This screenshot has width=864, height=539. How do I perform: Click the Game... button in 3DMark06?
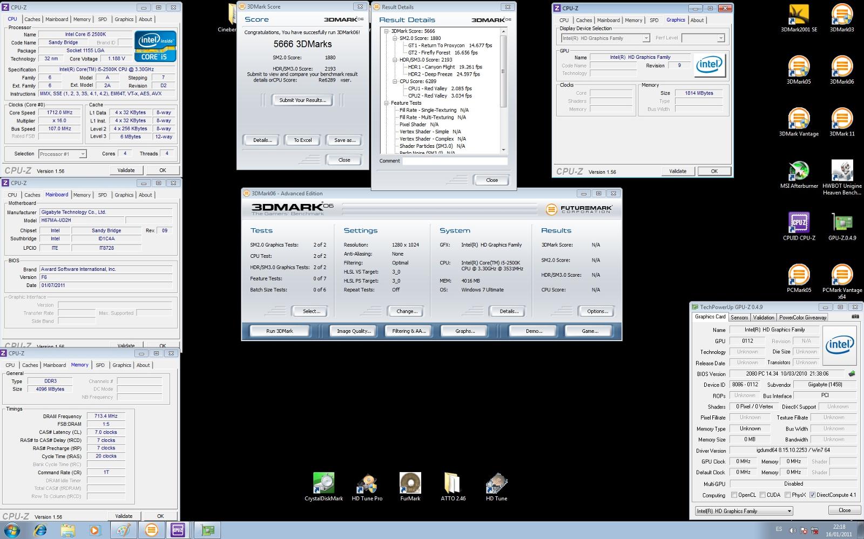589,331
